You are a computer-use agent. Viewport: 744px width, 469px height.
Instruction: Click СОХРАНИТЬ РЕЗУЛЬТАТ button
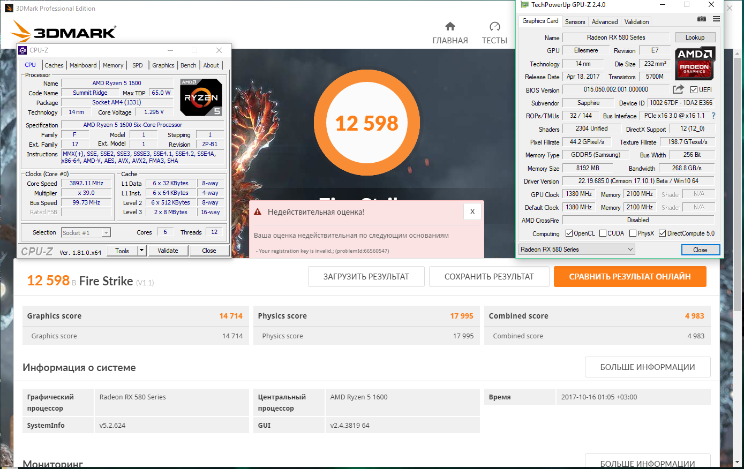[x=489, y=277]
